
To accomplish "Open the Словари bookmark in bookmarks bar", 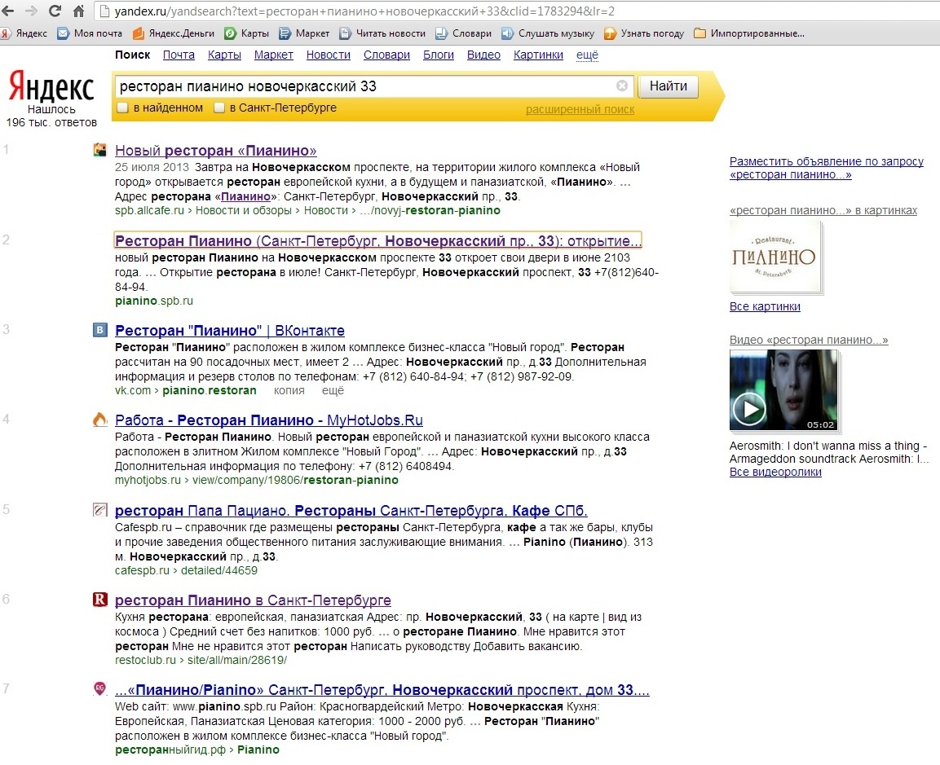I will pyautogui.click(x=463, y=33).
